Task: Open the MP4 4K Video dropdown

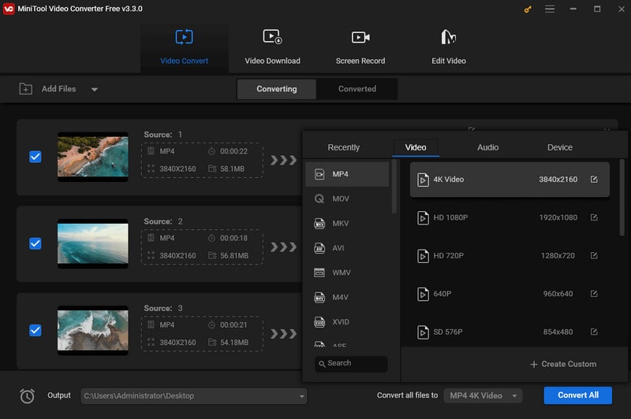Action: pyautogui.click(x=483, y=395)
